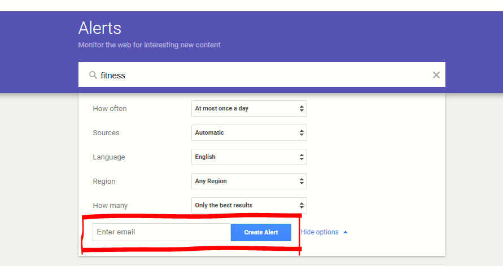Click the Sources label
This screenshot has width=503, height=266.
pyautogui.click(x=106, y=133)
